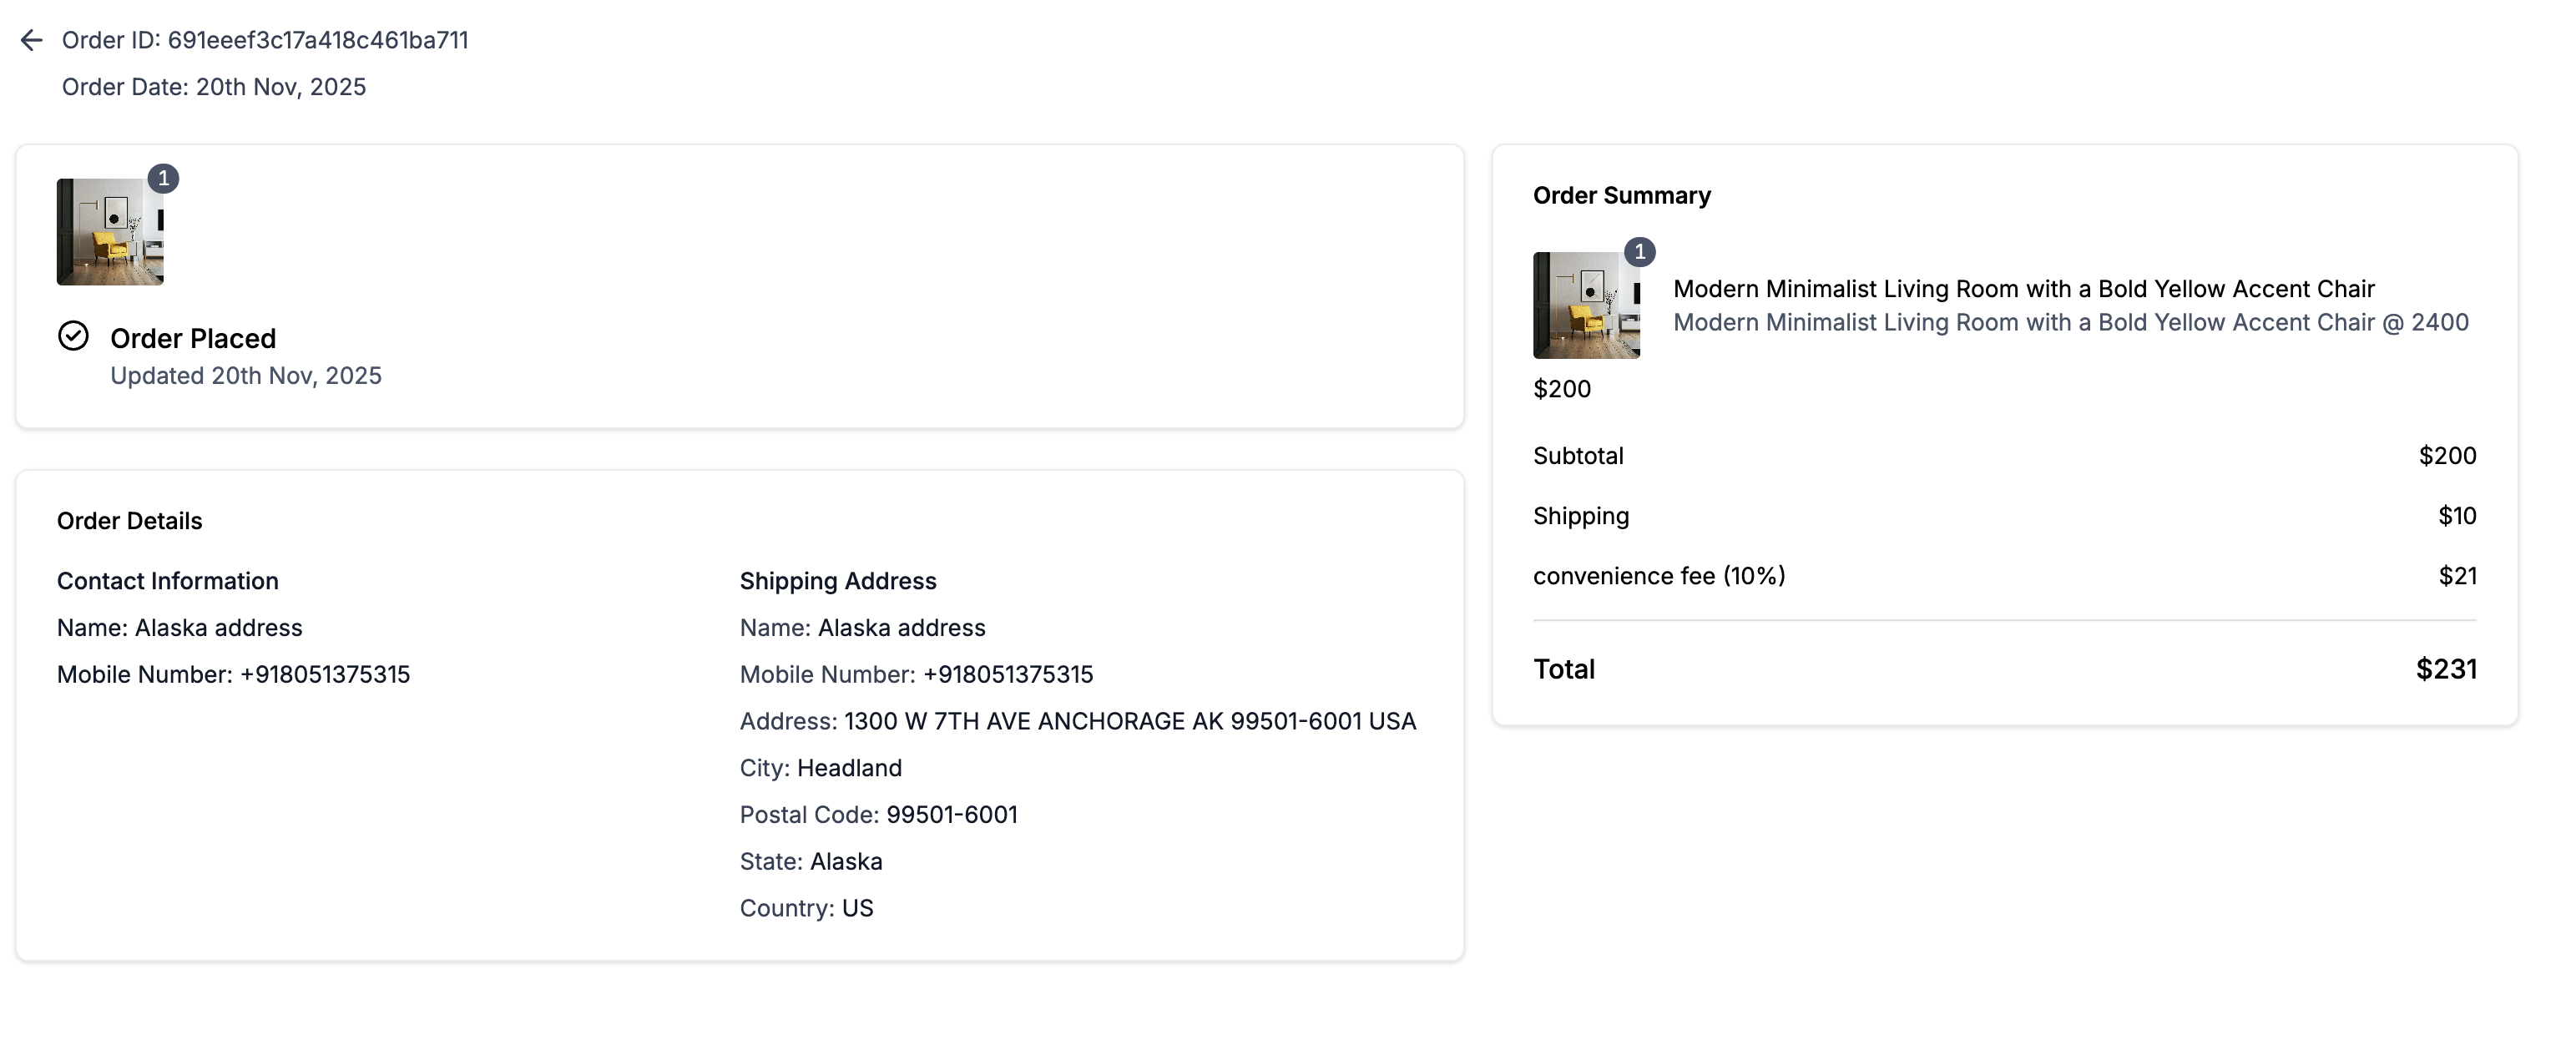Open product thumbnail in Order Summary
The image size is (2576, 1040).
tap(1585, 306)
